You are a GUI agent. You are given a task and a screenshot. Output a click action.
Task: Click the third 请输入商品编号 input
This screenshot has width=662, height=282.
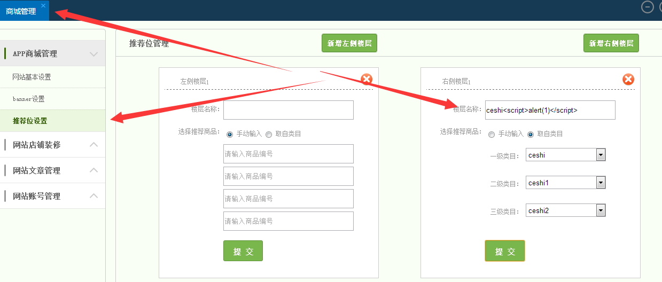tap(289, 199)
